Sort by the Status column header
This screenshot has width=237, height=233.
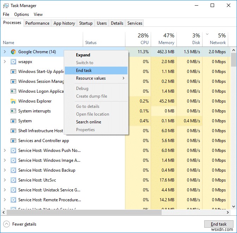point(104,39)
